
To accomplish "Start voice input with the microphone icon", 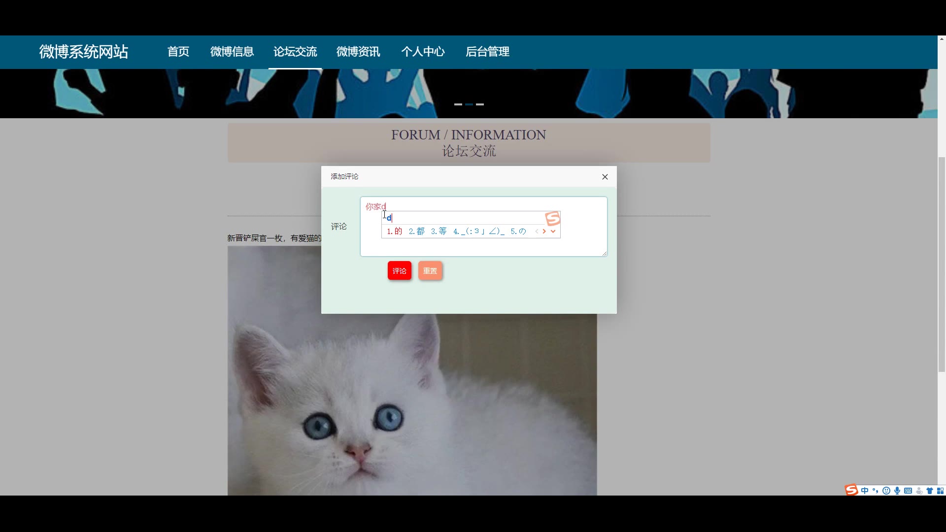I will 897,491.
